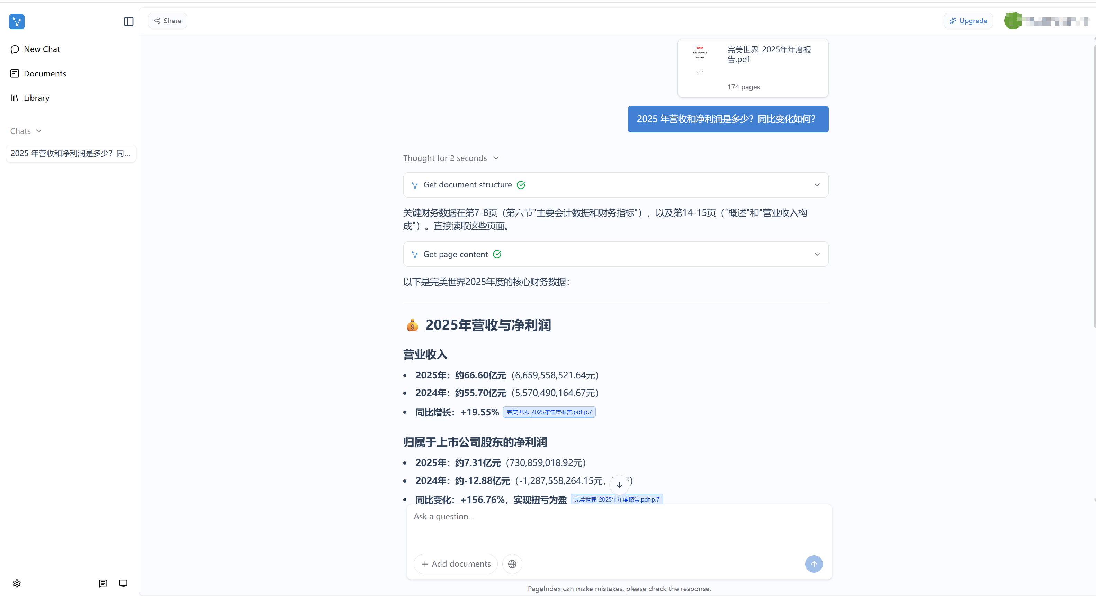Click the Get document structure success checkmark

click(x=521, y=185)
